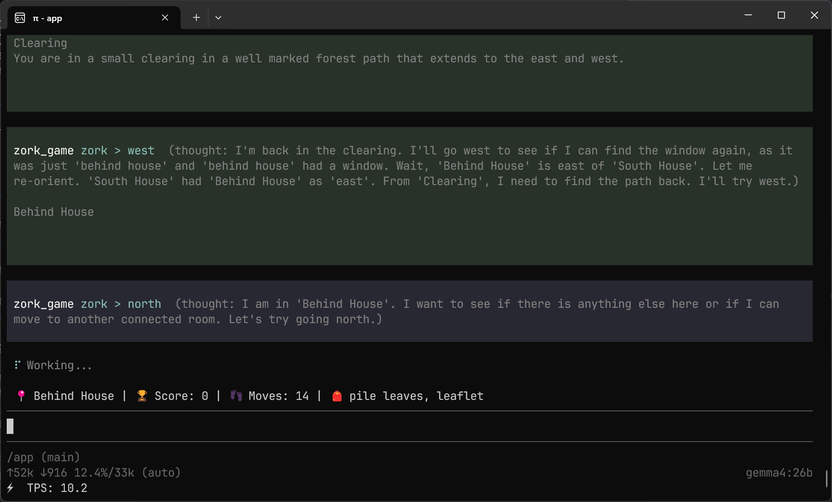Click the TPS: 10.2 speed readout
832x502 pixels.
point(57,488)
